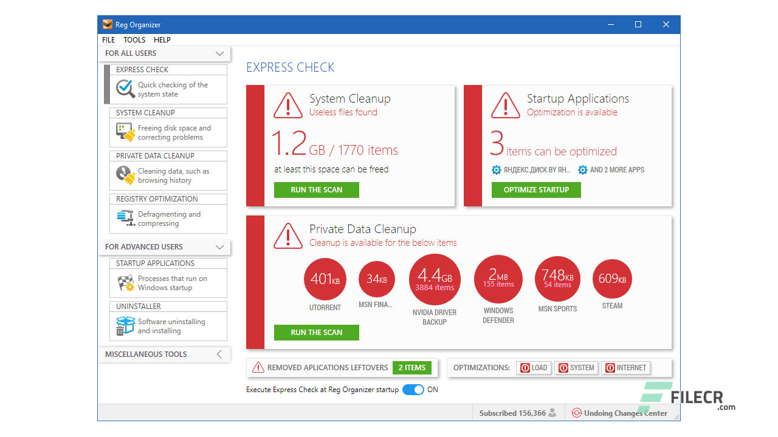Toggle Execute Express Check at startup switch
Viewport: 778px width, 437px height.
(413, 390)
